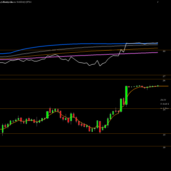This screenshot has width=171, height=171.
Task: Click the V: 0.63 X volume readout
Action: coord(165,104)
